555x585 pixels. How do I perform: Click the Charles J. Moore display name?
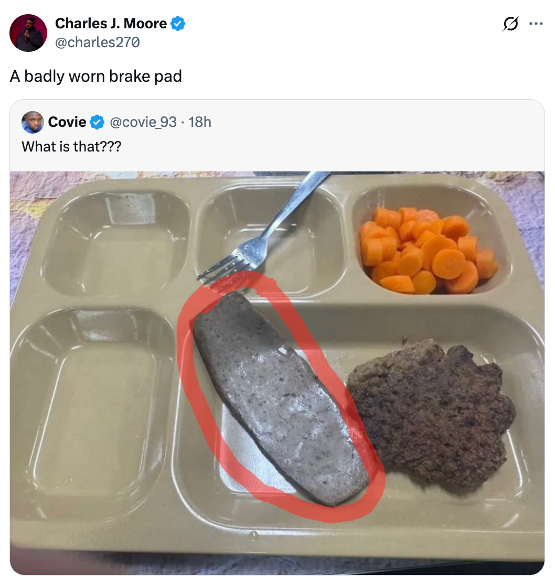pyautogui.click(x=111, y=24)
